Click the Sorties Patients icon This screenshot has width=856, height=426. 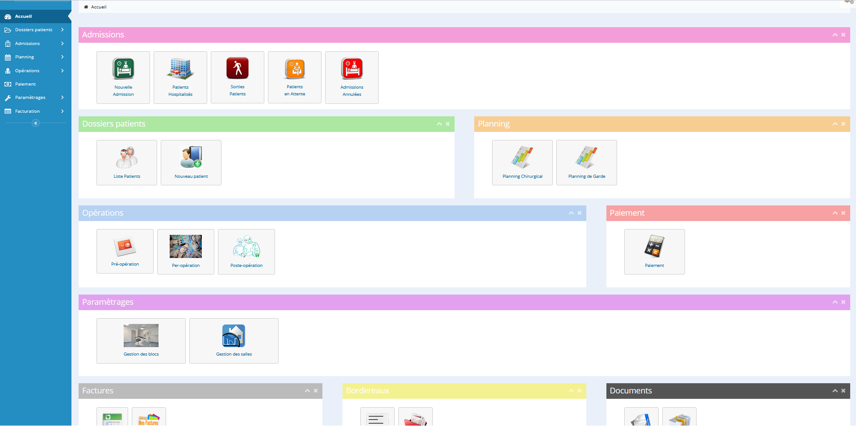click(x=238, y=69)
